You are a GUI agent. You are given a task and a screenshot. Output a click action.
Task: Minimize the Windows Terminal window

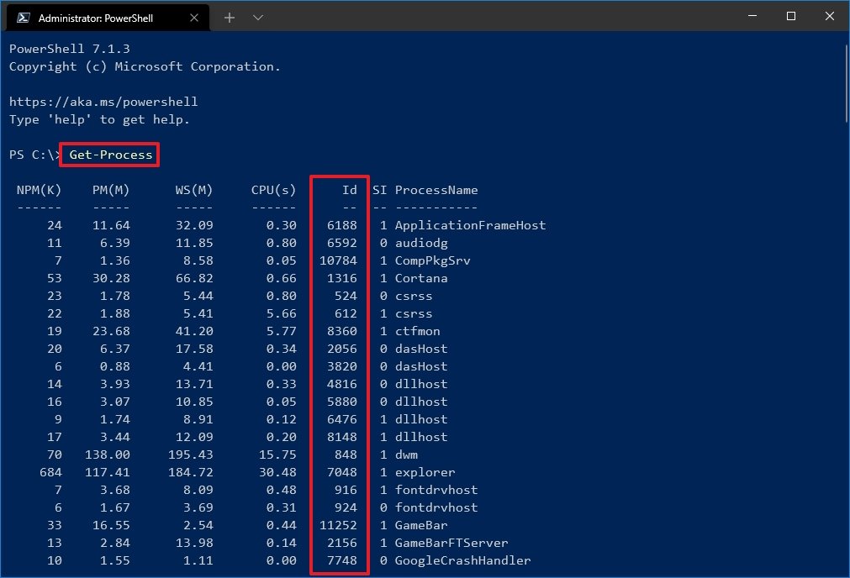point(752,16)
